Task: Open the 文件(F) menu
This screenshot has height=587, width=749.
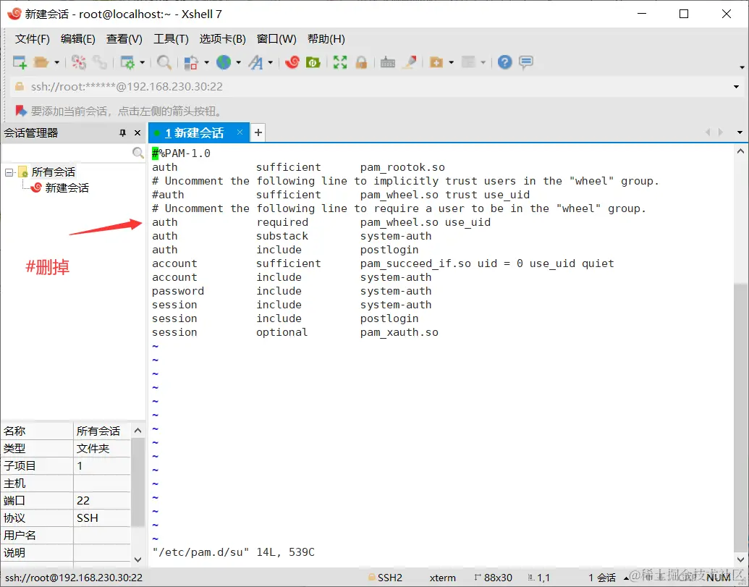Action: [x=32, y=38]
